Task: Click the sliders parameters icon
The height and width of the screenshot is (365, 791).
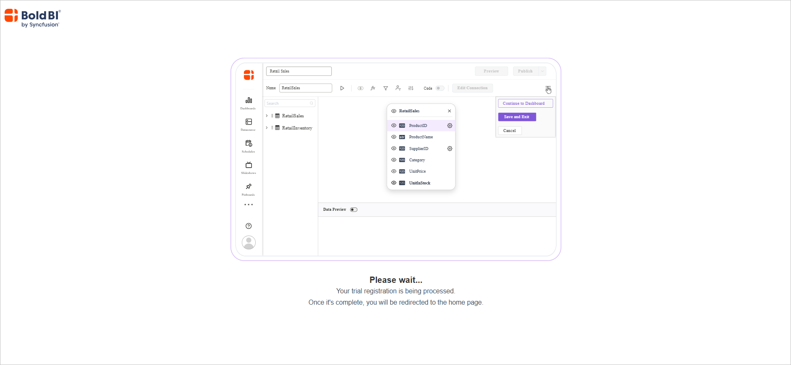Action: point(411,88)
